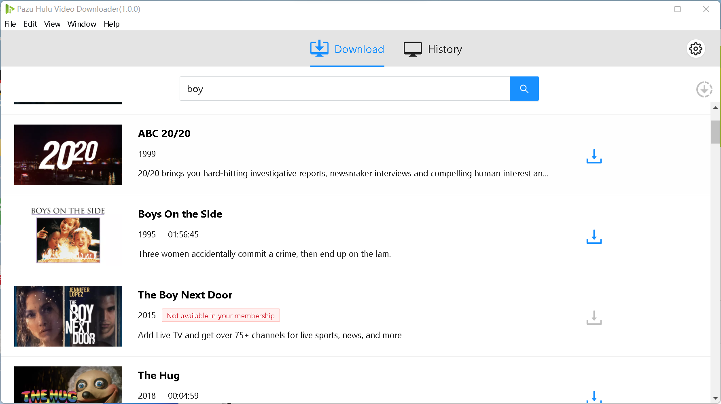Click the year '1995' under Boys On the Side
721x404 pixels.
click(147, 235)
